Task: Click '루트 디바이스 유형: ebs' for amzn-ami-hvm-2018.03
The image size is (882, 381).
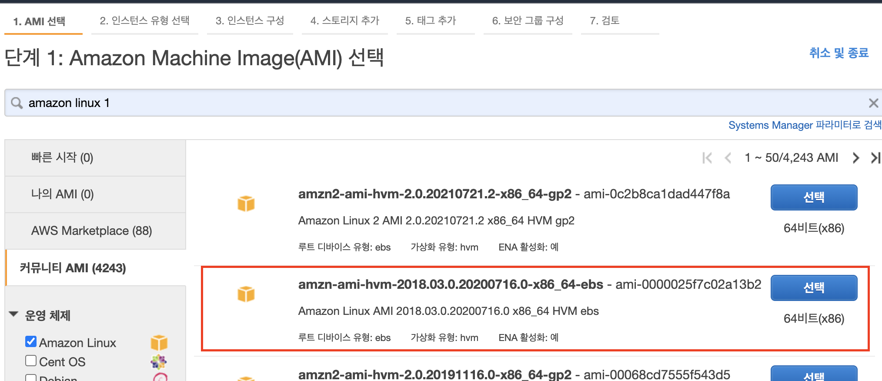Action: [x=344, y=338]
